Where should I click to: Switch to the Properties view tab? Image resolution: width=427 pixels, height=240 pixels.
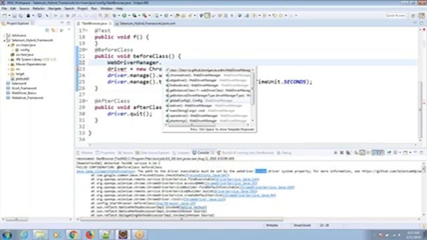tap(105, 153)
